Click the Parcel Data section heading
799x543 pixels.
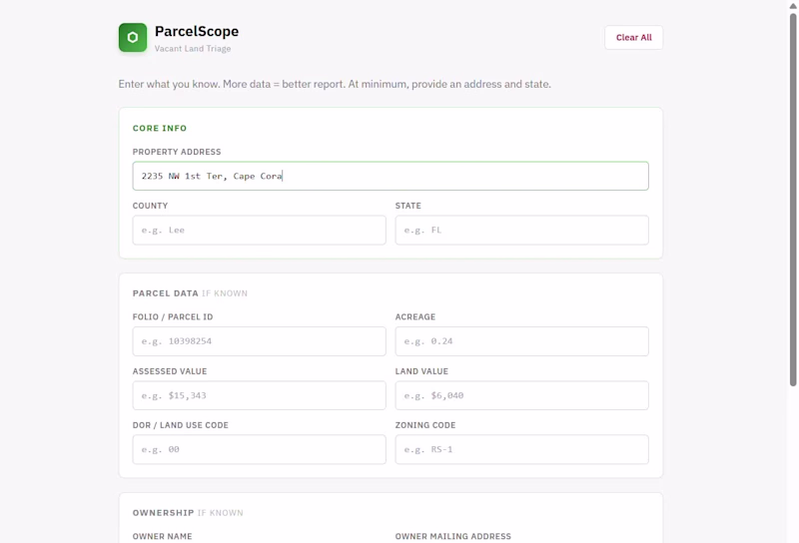click(x=166, y=293)
